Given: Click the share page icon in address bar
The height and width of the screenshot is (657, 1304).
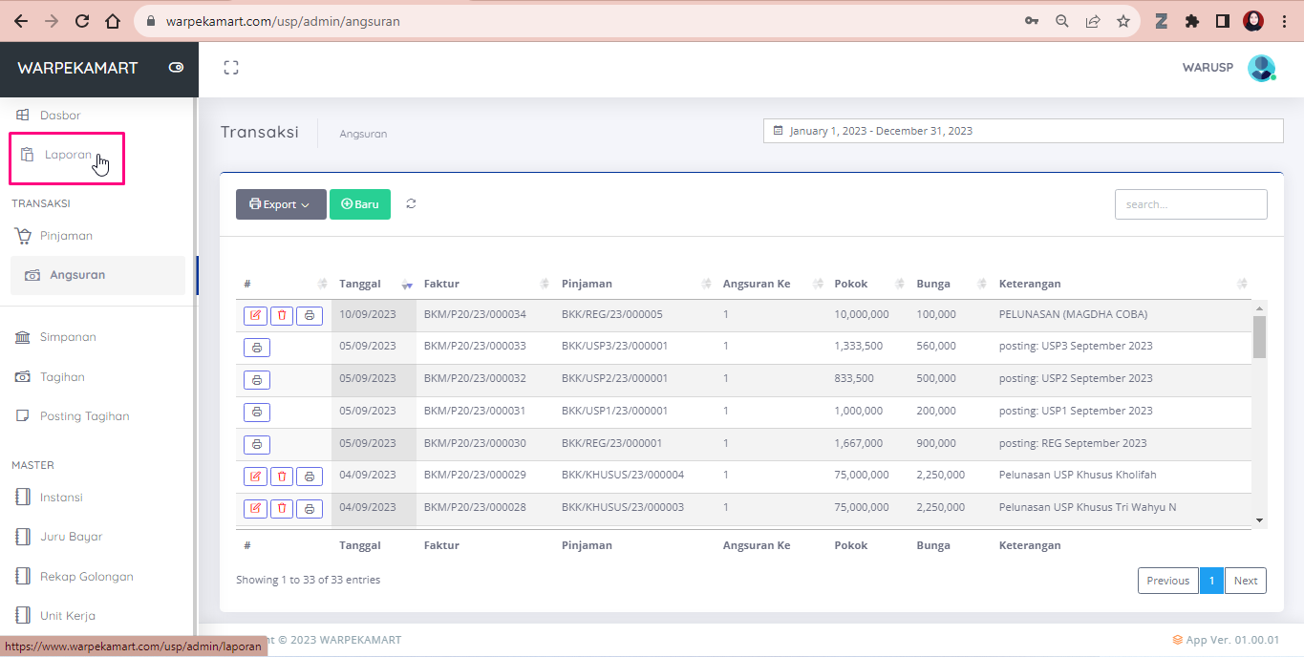Looking at the screenshot, I should coord(1093,21).
